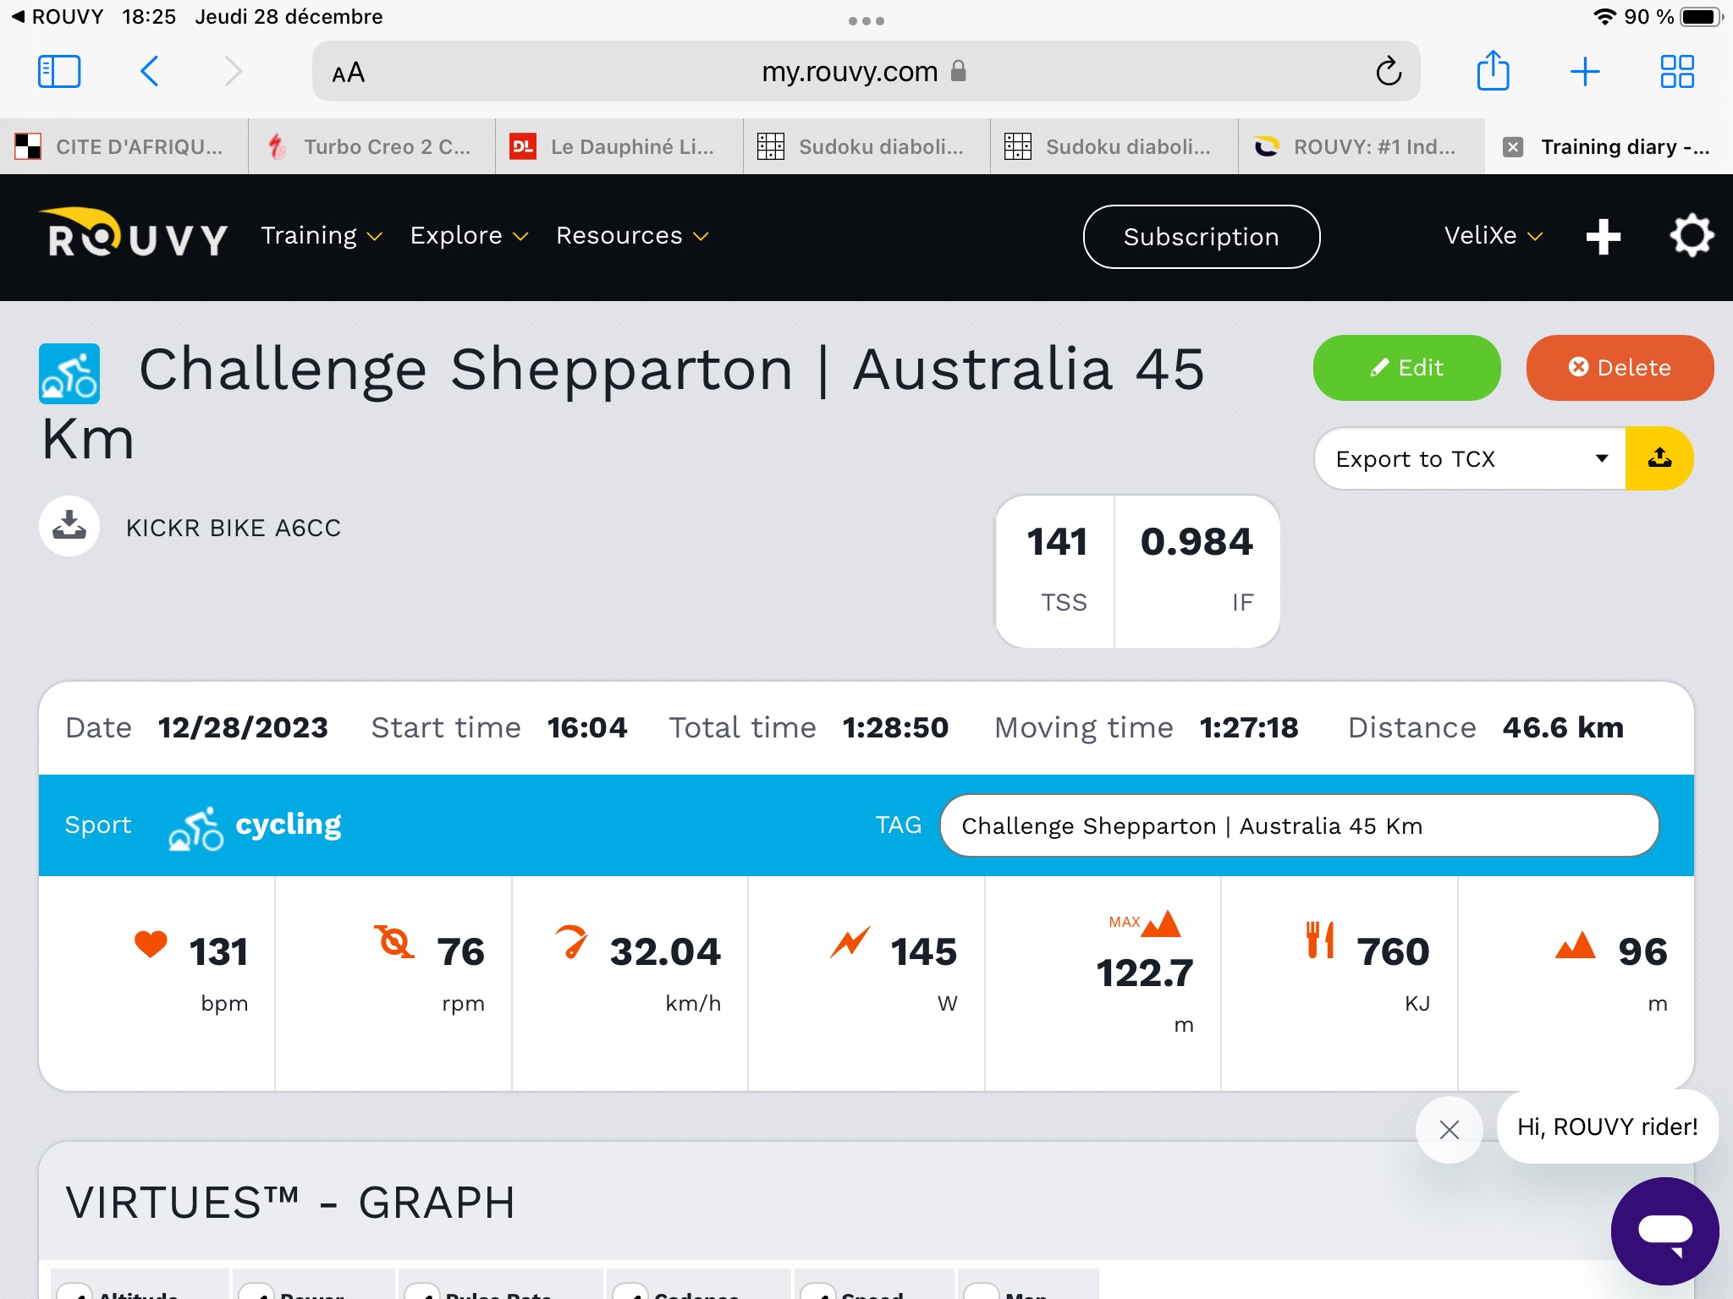Switch to the first Sudoku diaboli... tab
The height and width of the screenshot is (1299, 1733).
click(866, 147)
